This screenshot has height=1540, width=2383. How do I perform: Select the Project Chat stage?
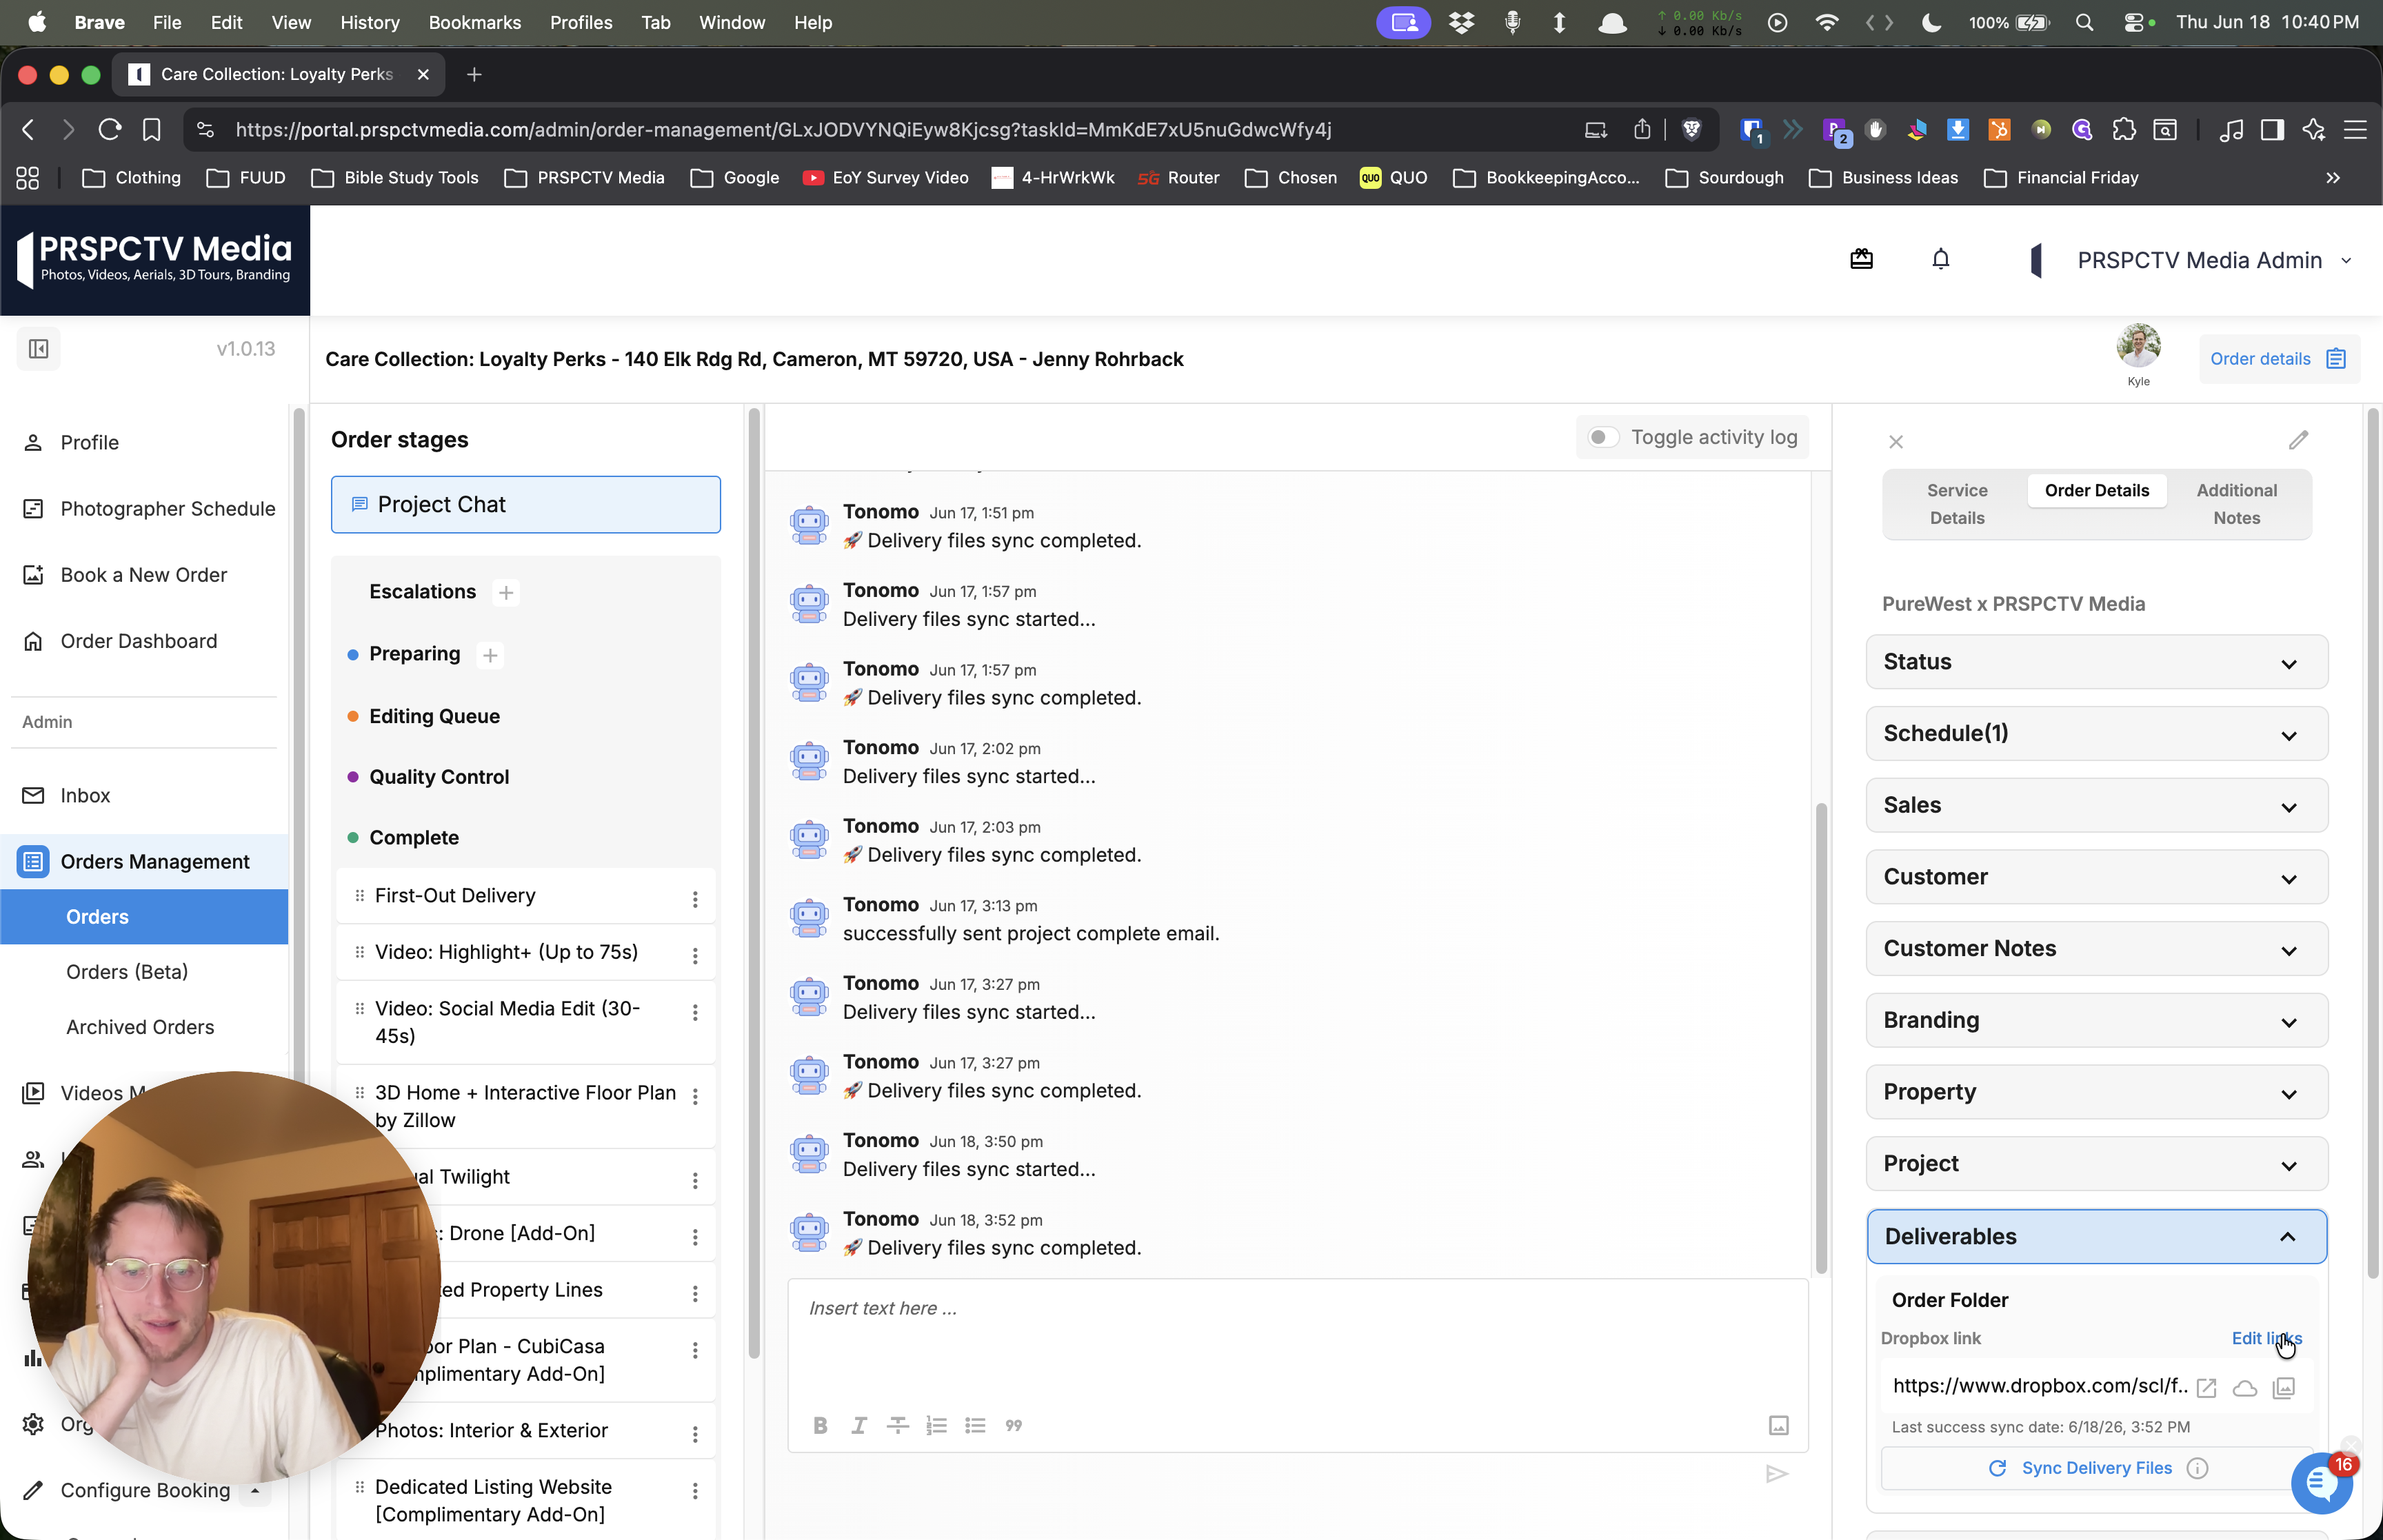[525, 504]
